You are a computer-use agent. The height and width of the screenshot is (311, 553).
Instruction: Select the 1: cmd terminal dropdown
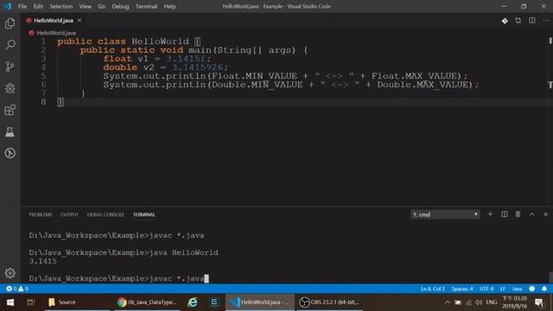click(x=445, y=214)
